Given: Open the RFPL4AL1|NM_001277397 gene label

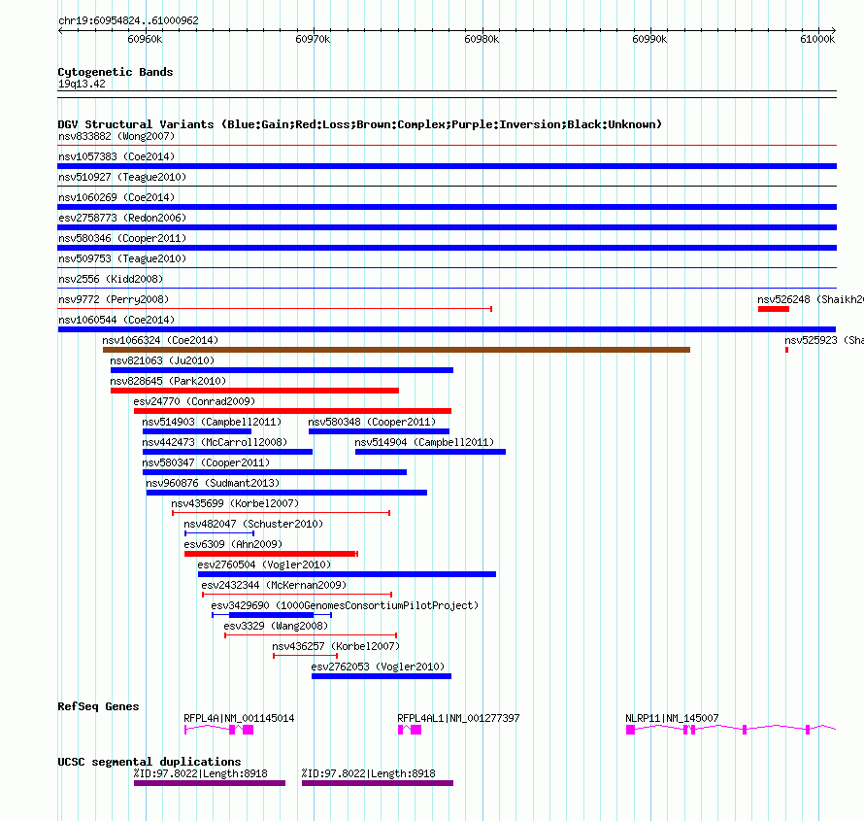Looking at the screenshot, I should coord(458,718).
